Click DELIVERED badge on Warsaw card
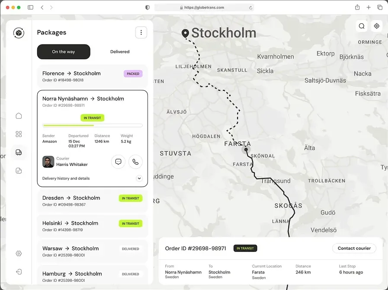Screen dimensions: 388x290 click(x=130, y=249)
